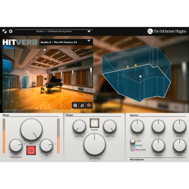
Task: Select the MKH800 microphone option
Action: pyautogui.click(x=141, y=150)
